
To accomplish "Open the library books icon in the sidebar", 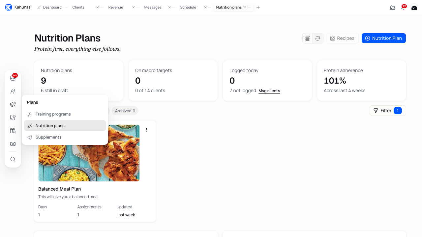I will tap(13, 131).
